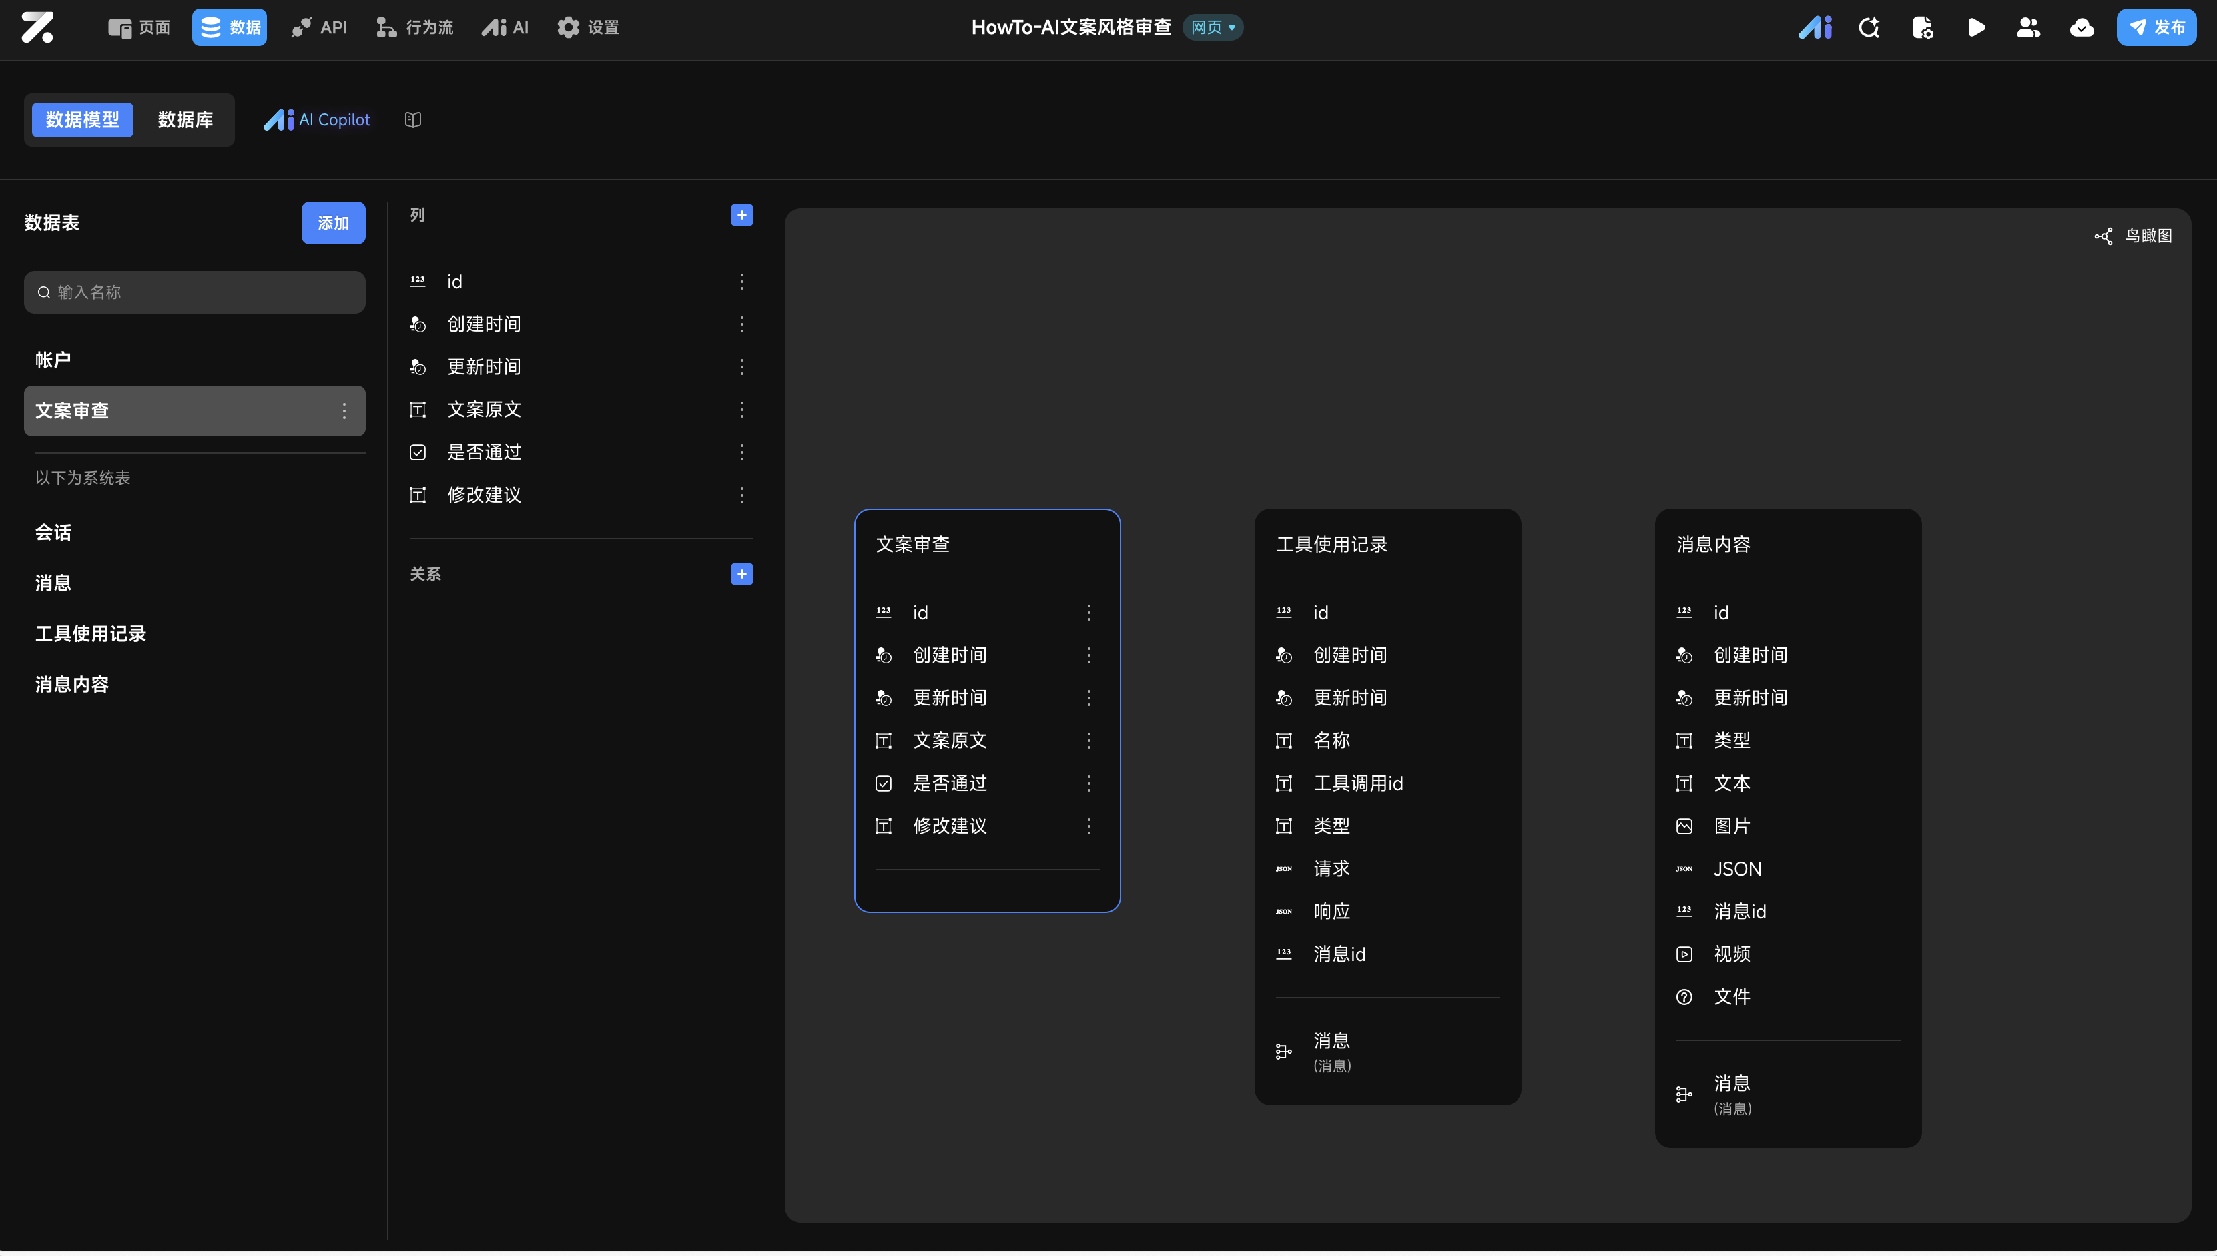
Task: Open the documentation book icon
Action: click(413, 120)
